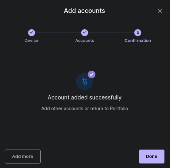The width and height of the screenshot is (170, 168).
Task: Click empty footer area between the buttons
Action: 90,157
